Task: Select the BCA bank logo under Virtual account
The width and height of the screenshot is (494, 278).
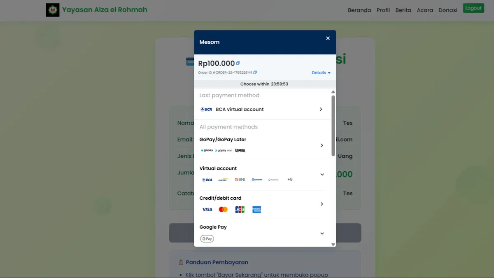Action: [x=206, y=179]
